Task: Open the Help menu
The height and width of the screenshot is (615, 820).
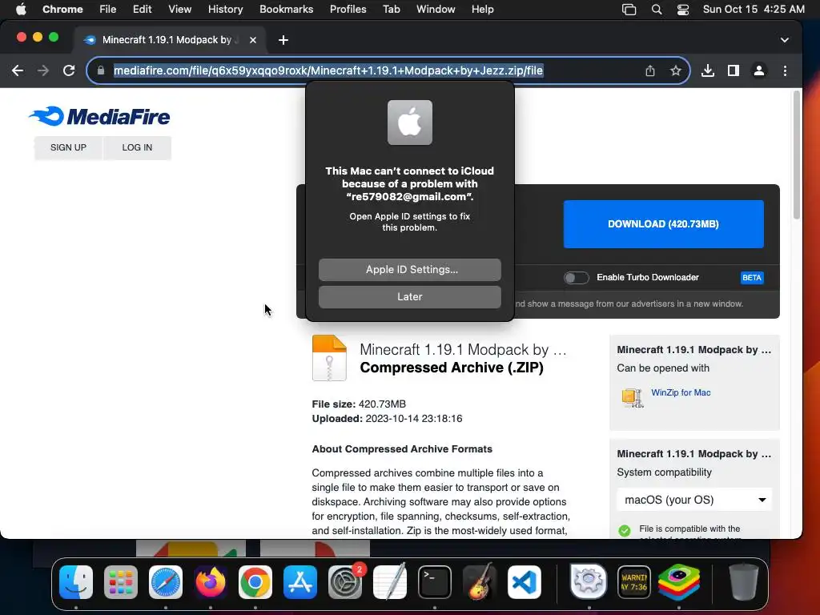Action: point(482,10)
